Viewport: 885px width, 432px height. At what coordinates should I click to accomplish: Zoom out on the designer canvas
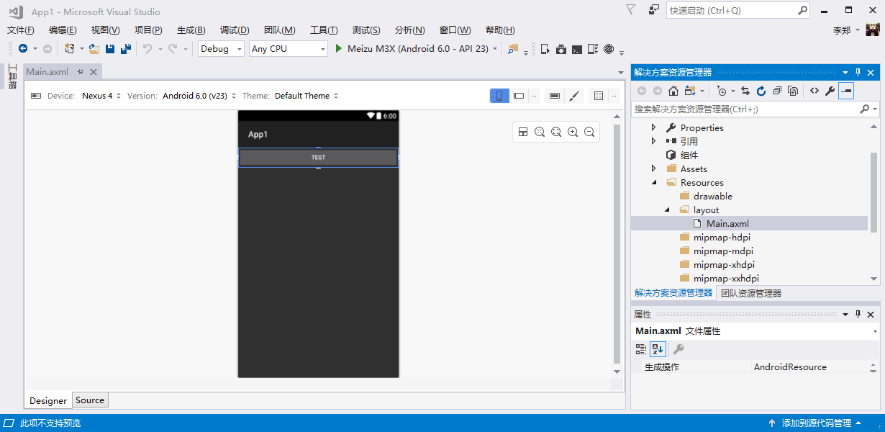click(x=589, y=132)
